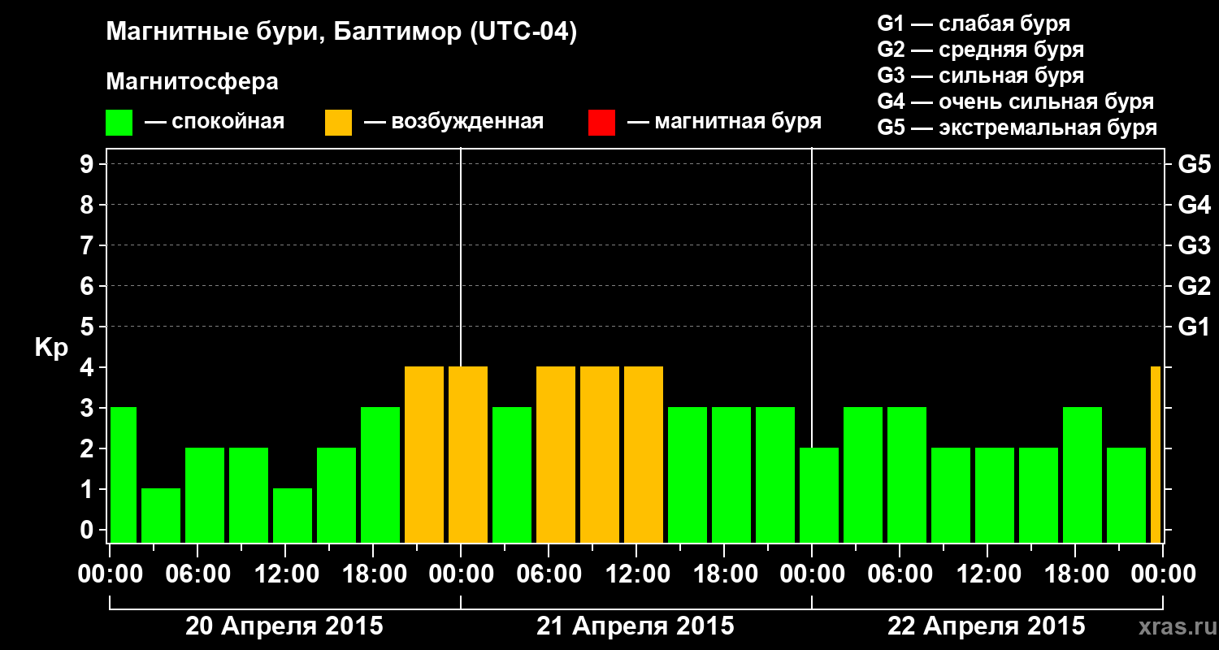Click the orange 'возбужденная' legend swatch

click(338, 123)
